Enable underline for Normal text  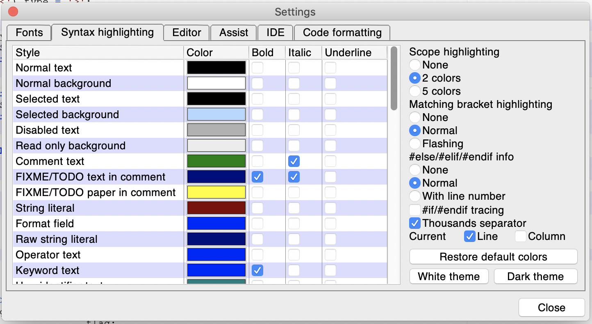330,68
